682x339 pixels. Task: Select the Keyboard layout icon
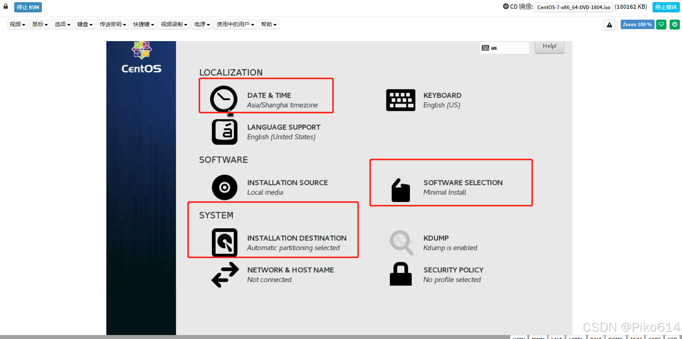coord(401,100)
